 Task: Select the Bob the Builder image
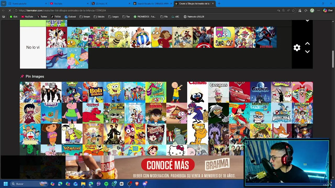click(93, 92)
